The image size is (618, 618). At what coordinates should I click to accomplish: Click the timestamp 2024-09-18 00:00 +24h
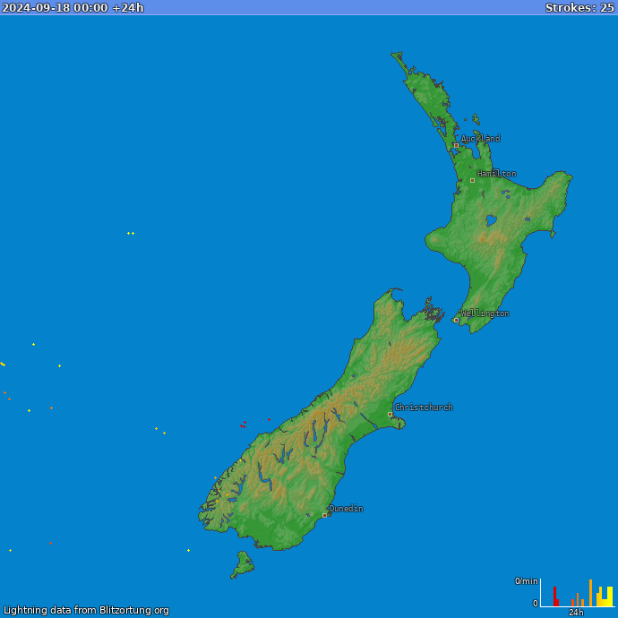[x=73, y=7]
